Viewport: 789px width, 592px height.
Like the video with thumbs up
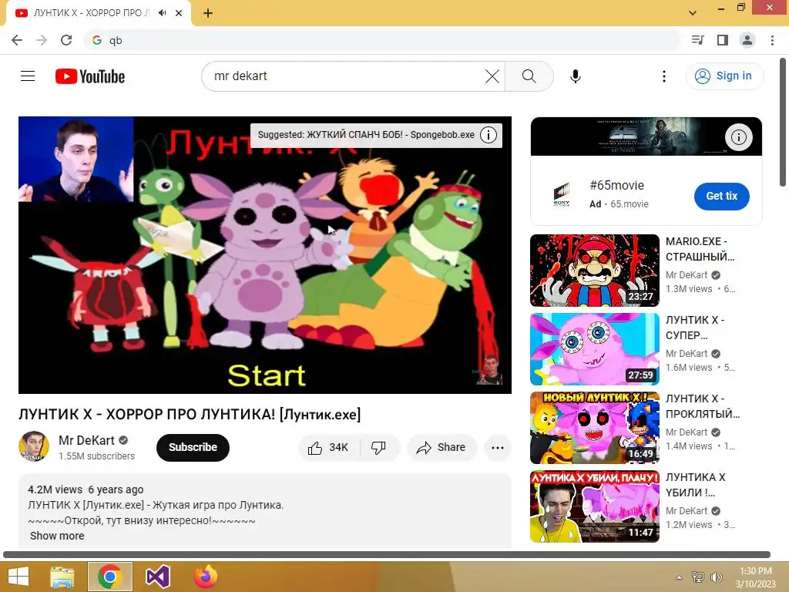pyautogui.click(x=329, y=448)
